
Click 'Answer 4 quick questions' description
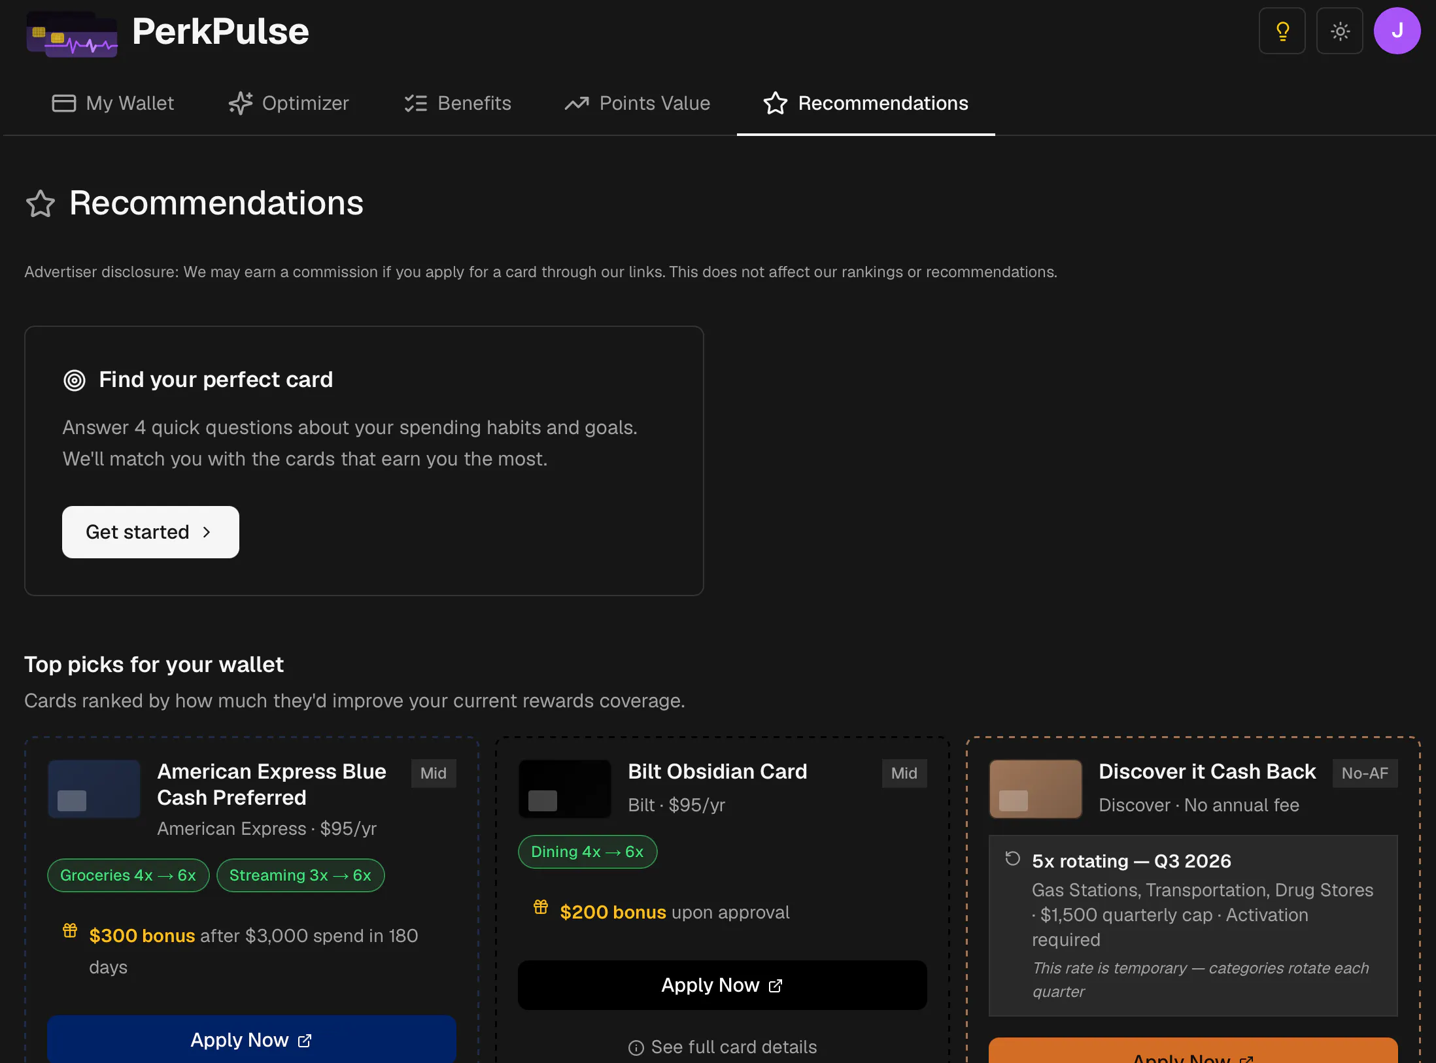point(350,443)
